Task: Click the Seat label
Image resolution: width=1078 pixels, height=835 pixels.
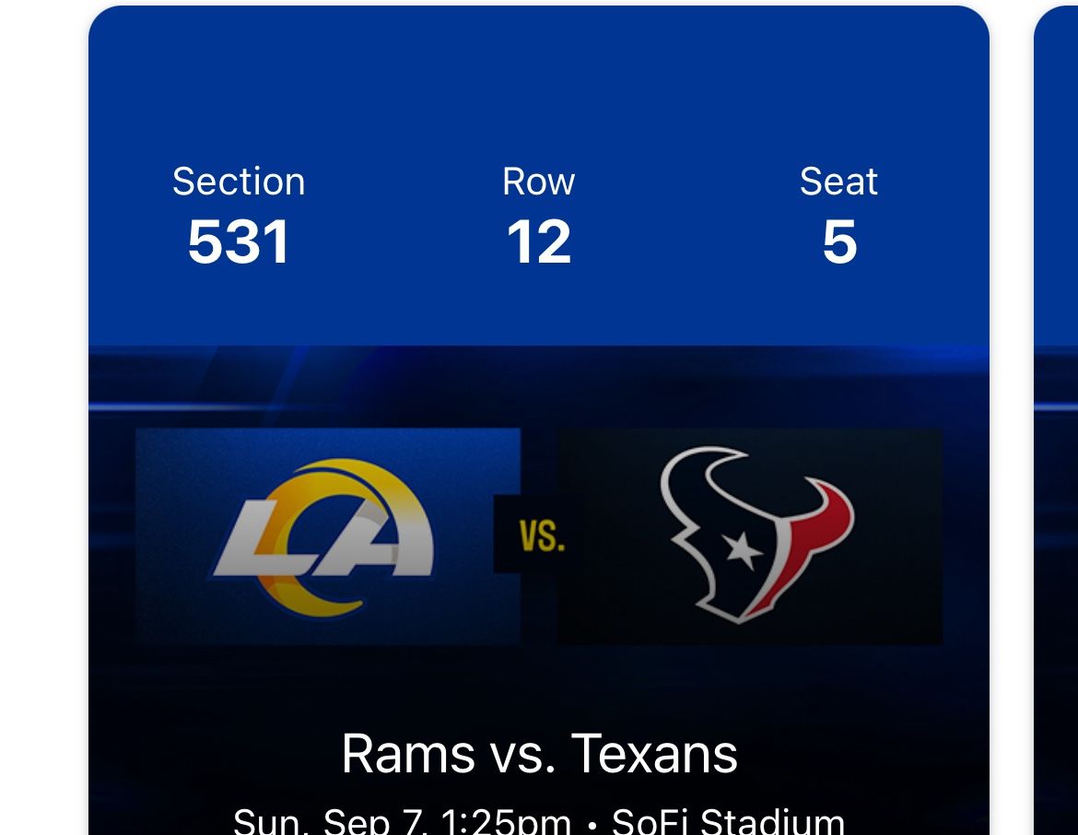Action: click(838, 182)
